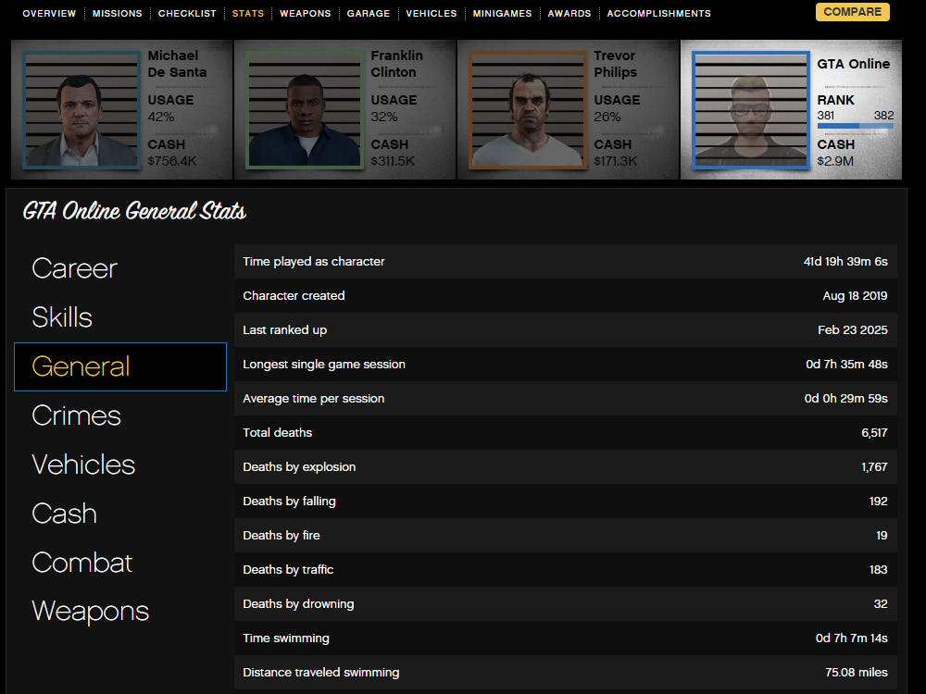Click GTA Online '$2.9M' cash value

(x=835, y=161)
